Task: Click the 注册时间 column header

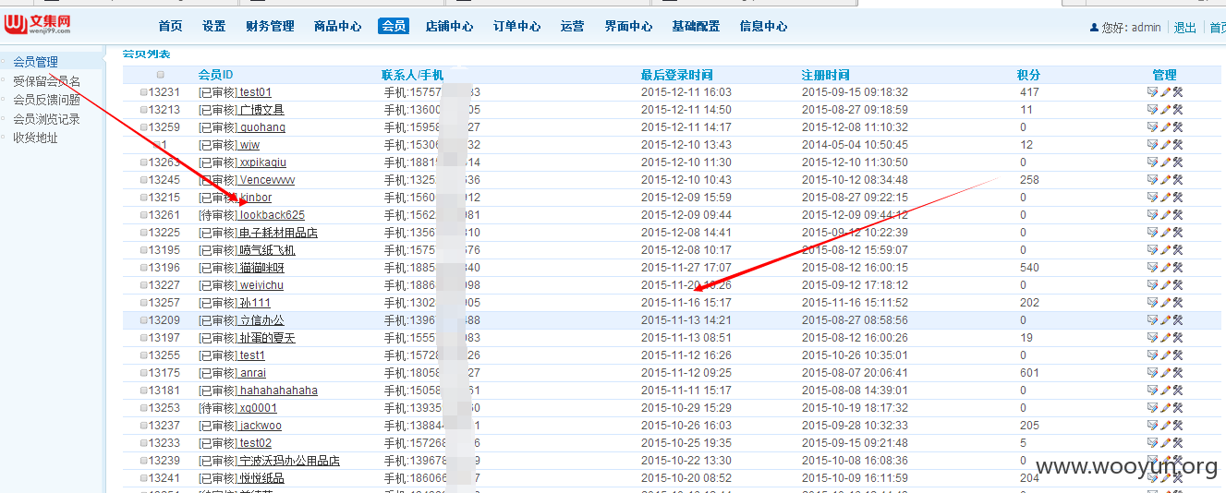Action: coord(825,75)
